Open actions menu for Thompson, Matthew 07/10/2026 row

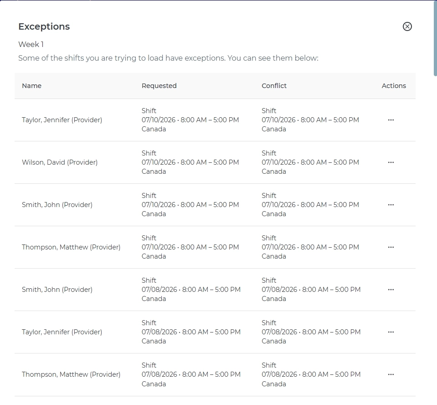(x=391, y=247)
